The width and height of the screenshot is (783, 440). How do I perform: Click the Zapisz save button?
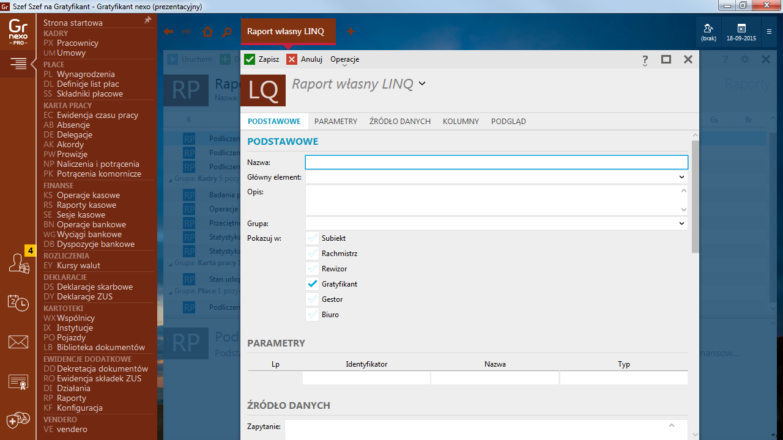click(262, 59)
